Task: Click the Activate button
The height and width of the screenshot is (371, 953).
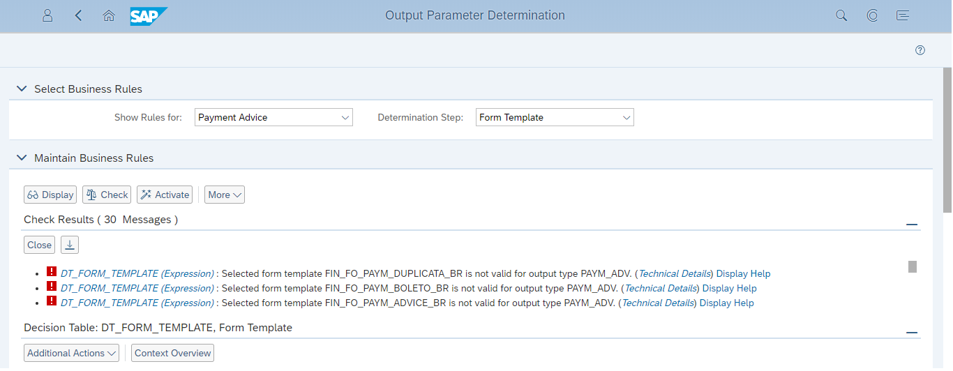Action: coord(165,195)
